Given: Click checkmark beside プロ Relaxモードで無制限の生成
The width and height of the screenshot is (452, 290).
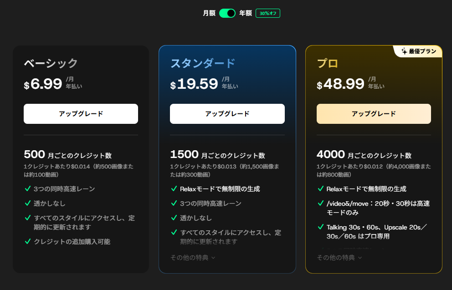Looking at the screenshot, I should (321, 189).
